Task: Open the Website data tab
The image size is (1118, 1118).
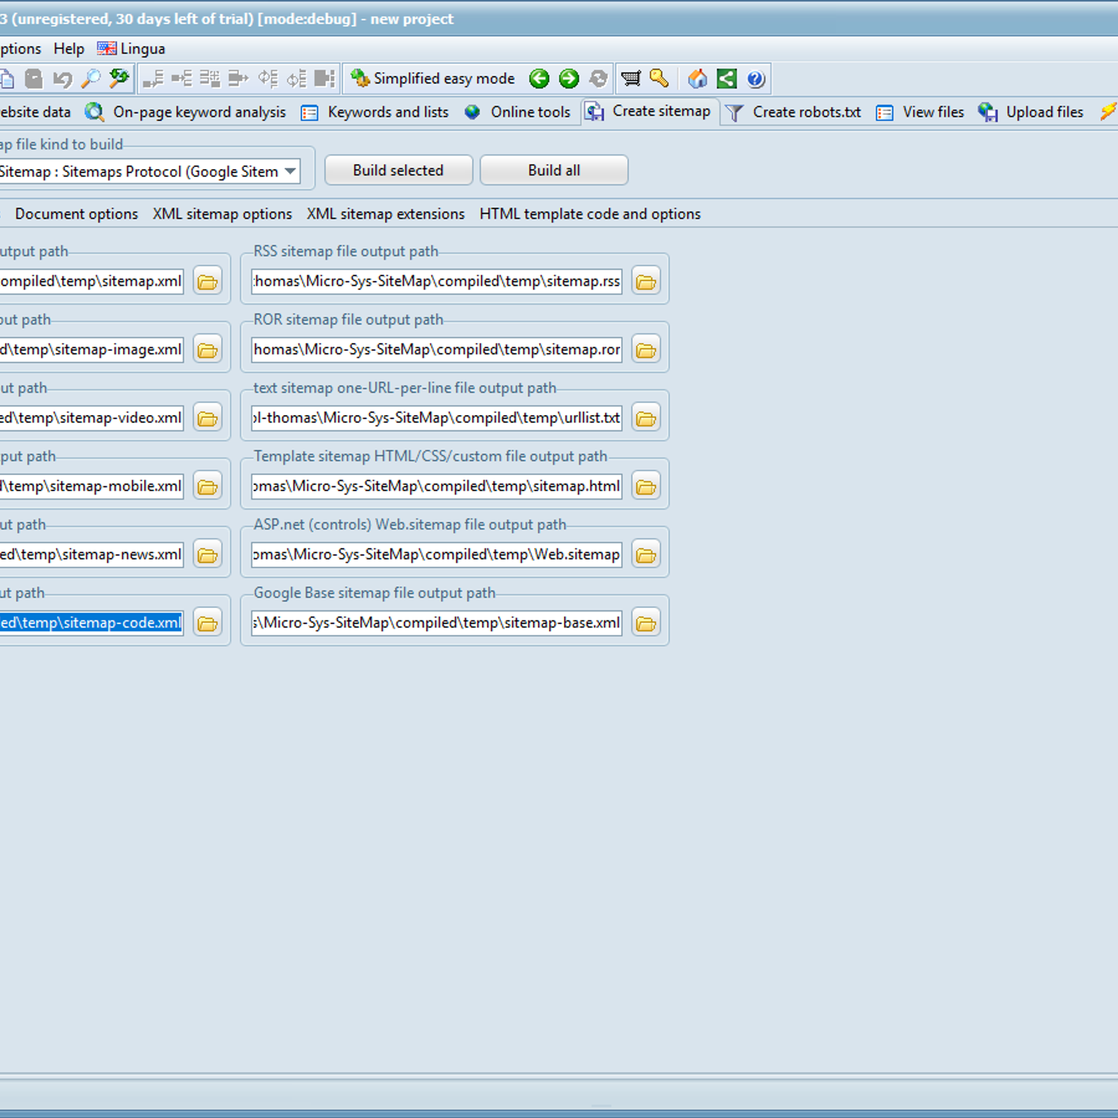Action: [x=35, y=112]
